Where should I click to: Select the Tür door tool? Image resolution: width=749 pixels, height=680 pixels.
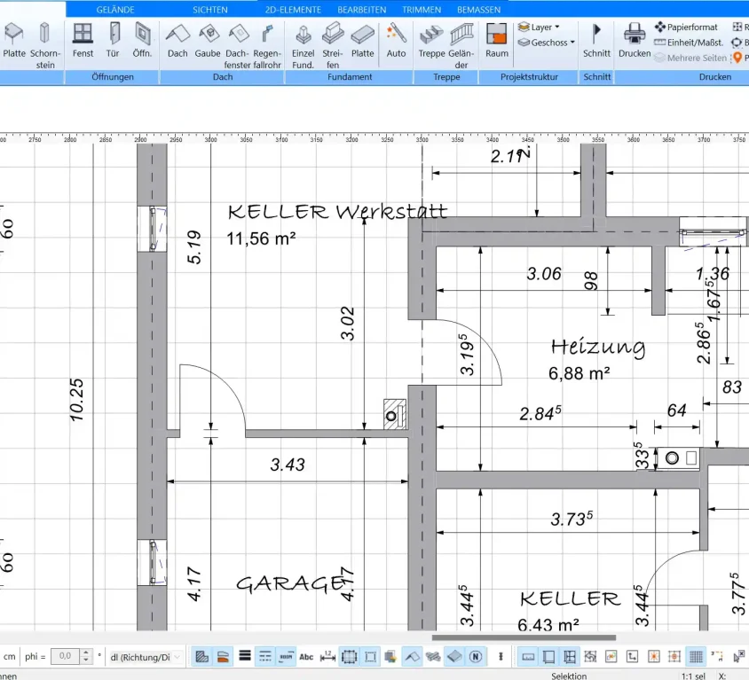coord(114,41)
